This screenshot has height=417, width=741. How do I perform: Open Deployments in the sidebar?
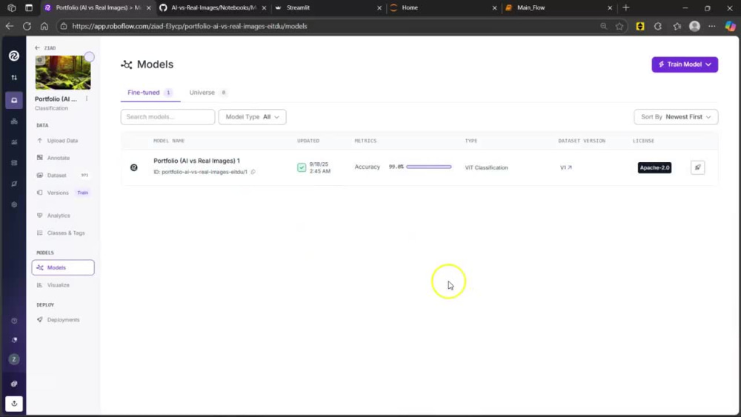pos(62,320)
